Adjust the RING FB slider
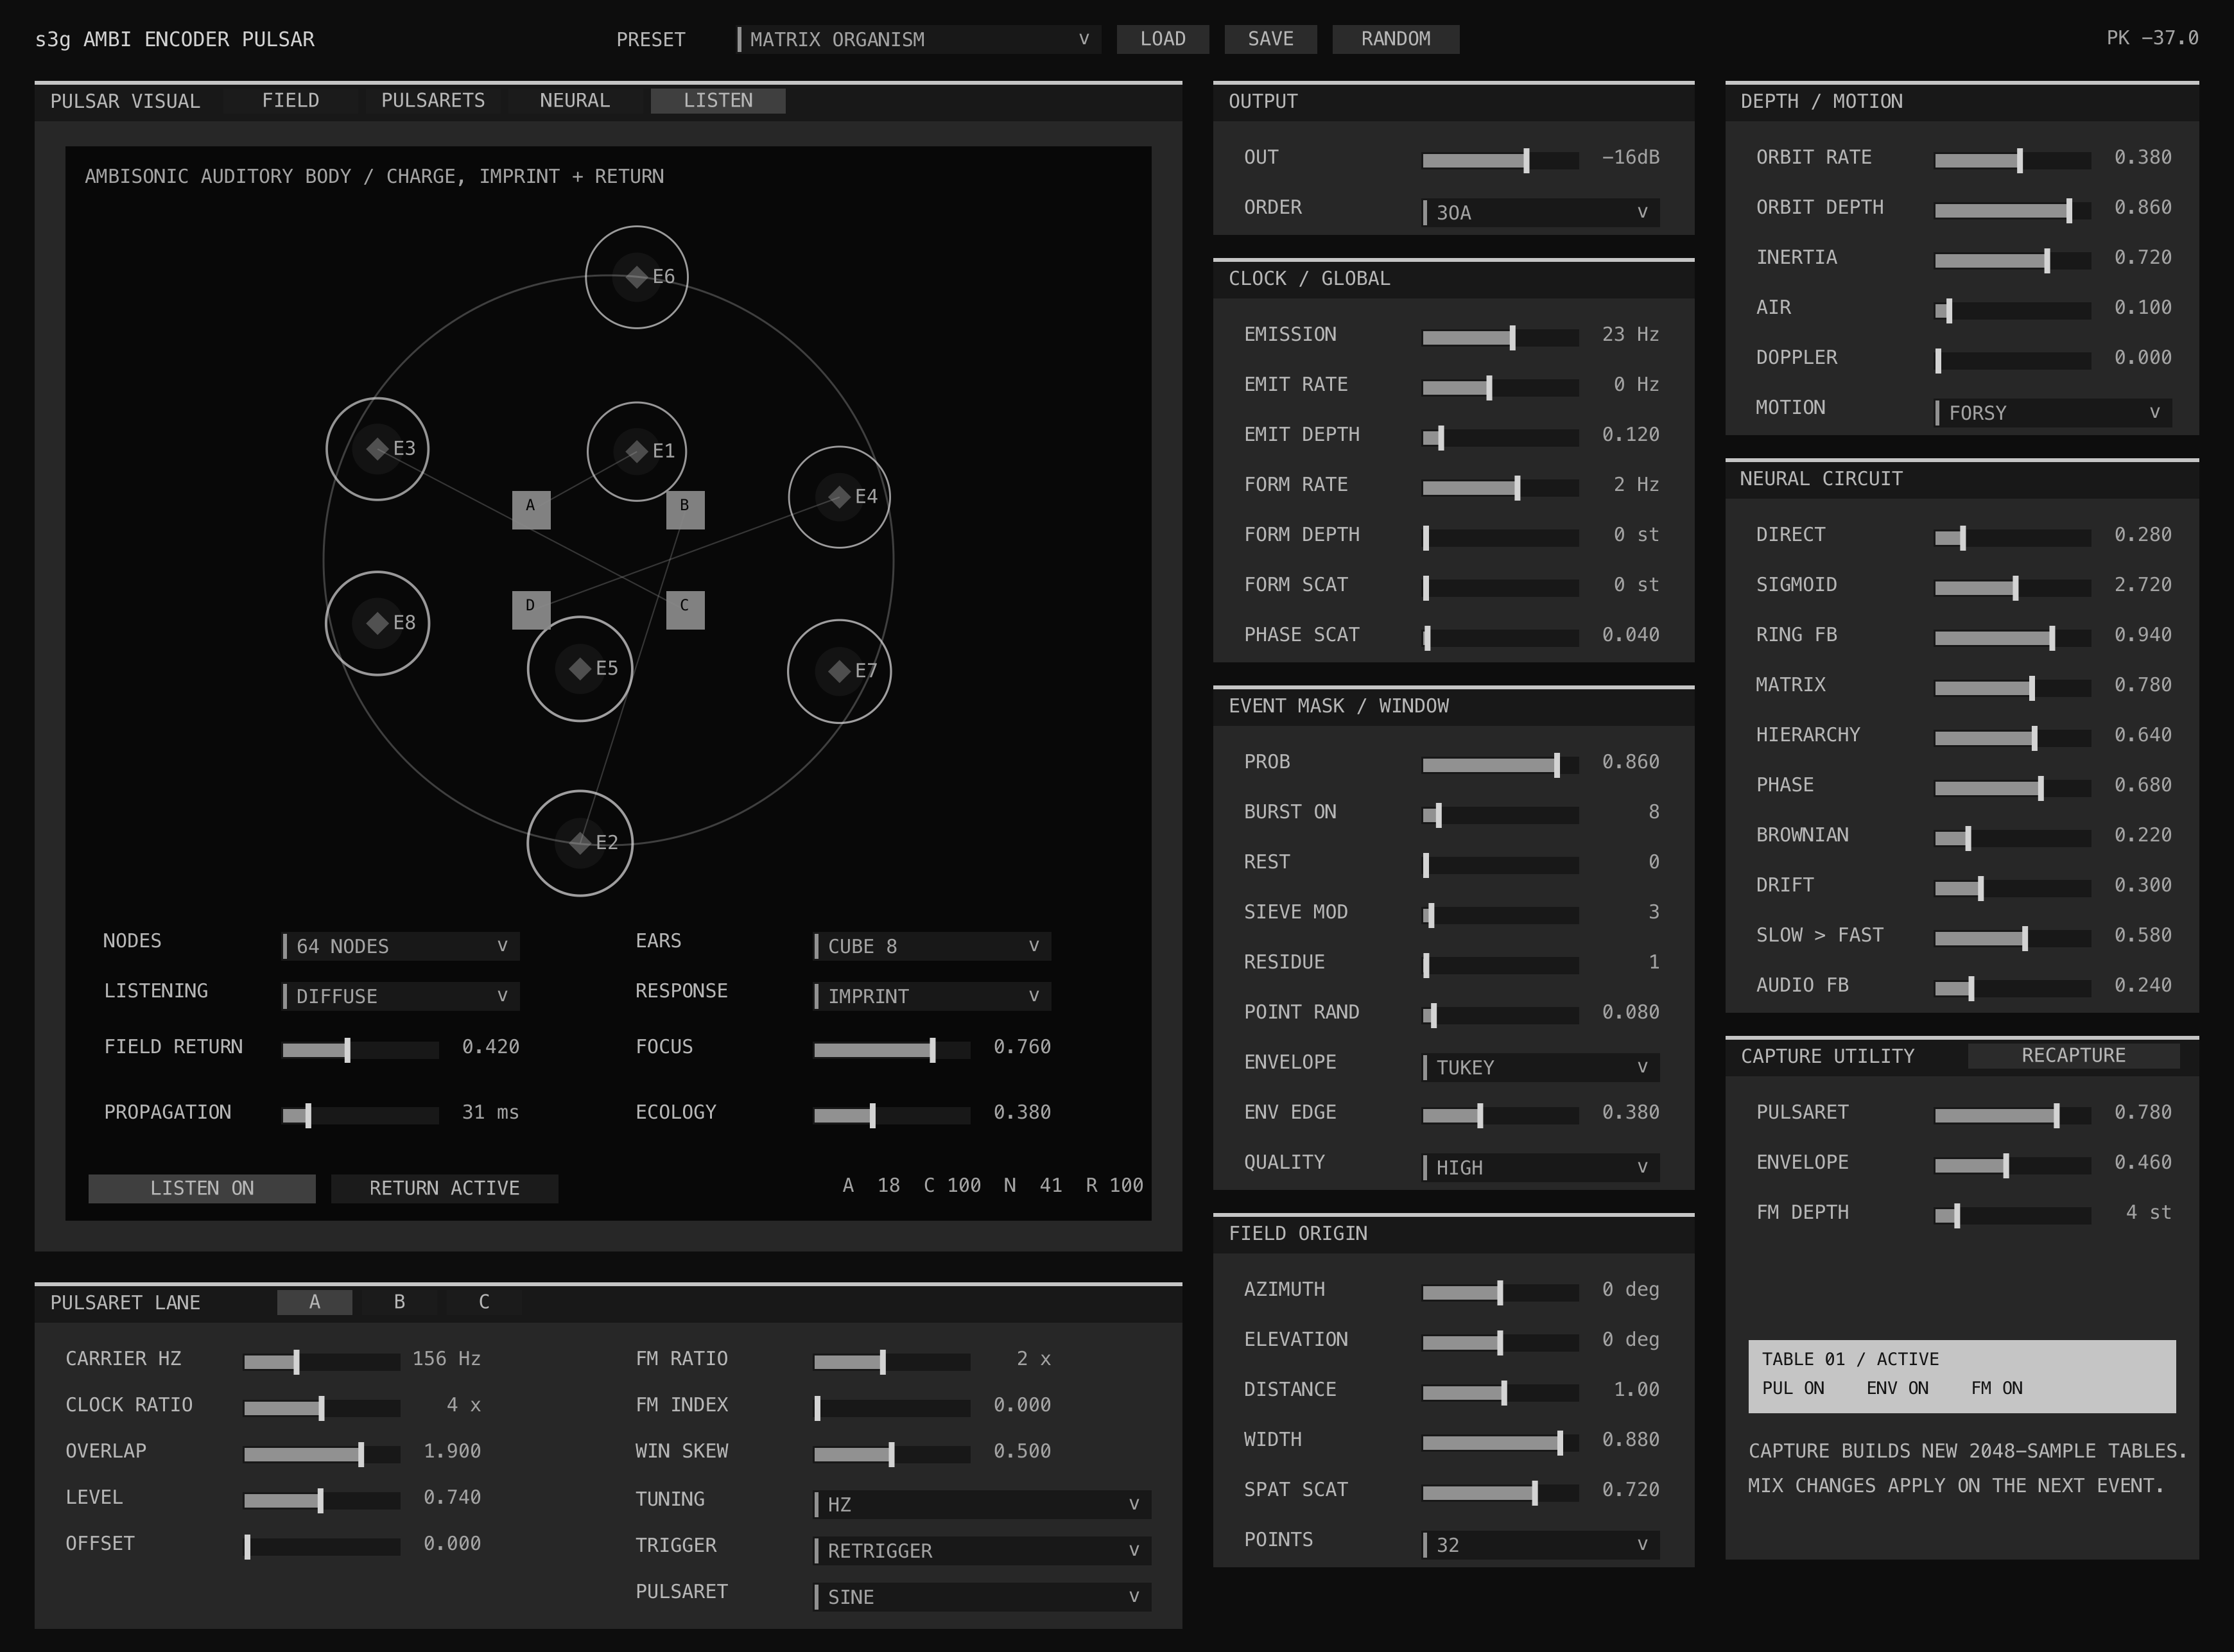 point(2012,637)
